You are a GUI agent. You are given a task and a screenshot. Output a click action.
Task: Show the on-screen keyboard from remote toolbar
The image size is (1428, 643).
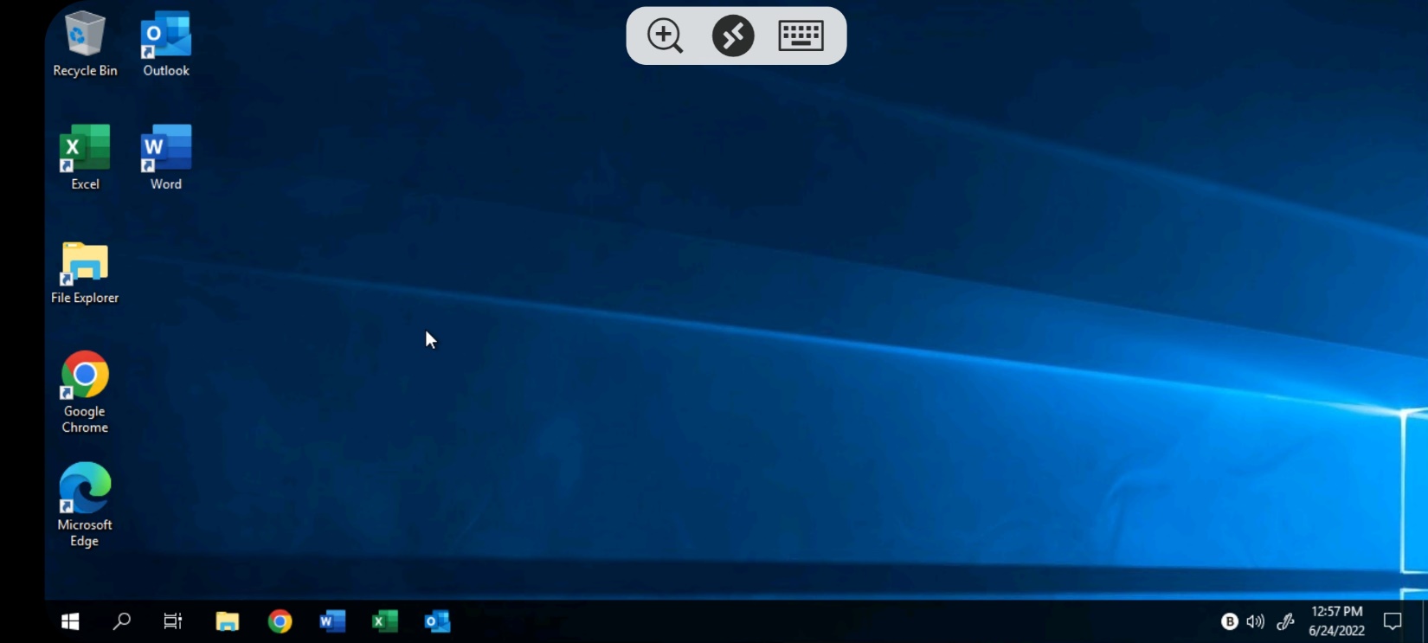coord(801,35)
